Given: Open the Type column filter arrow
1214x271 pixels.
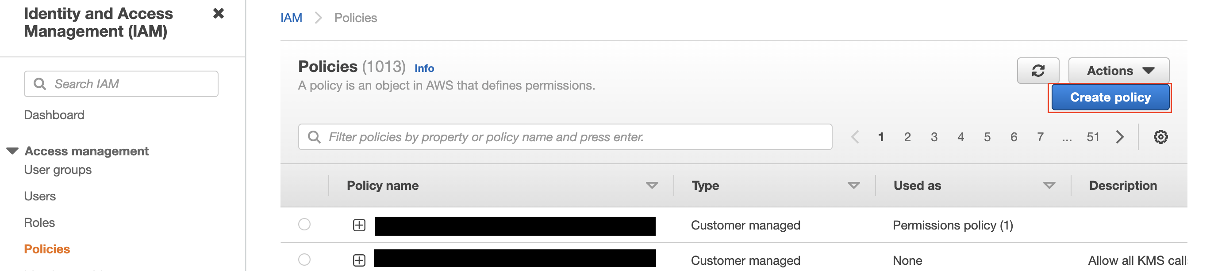Looking at the screenshot, I should [853, 185].
